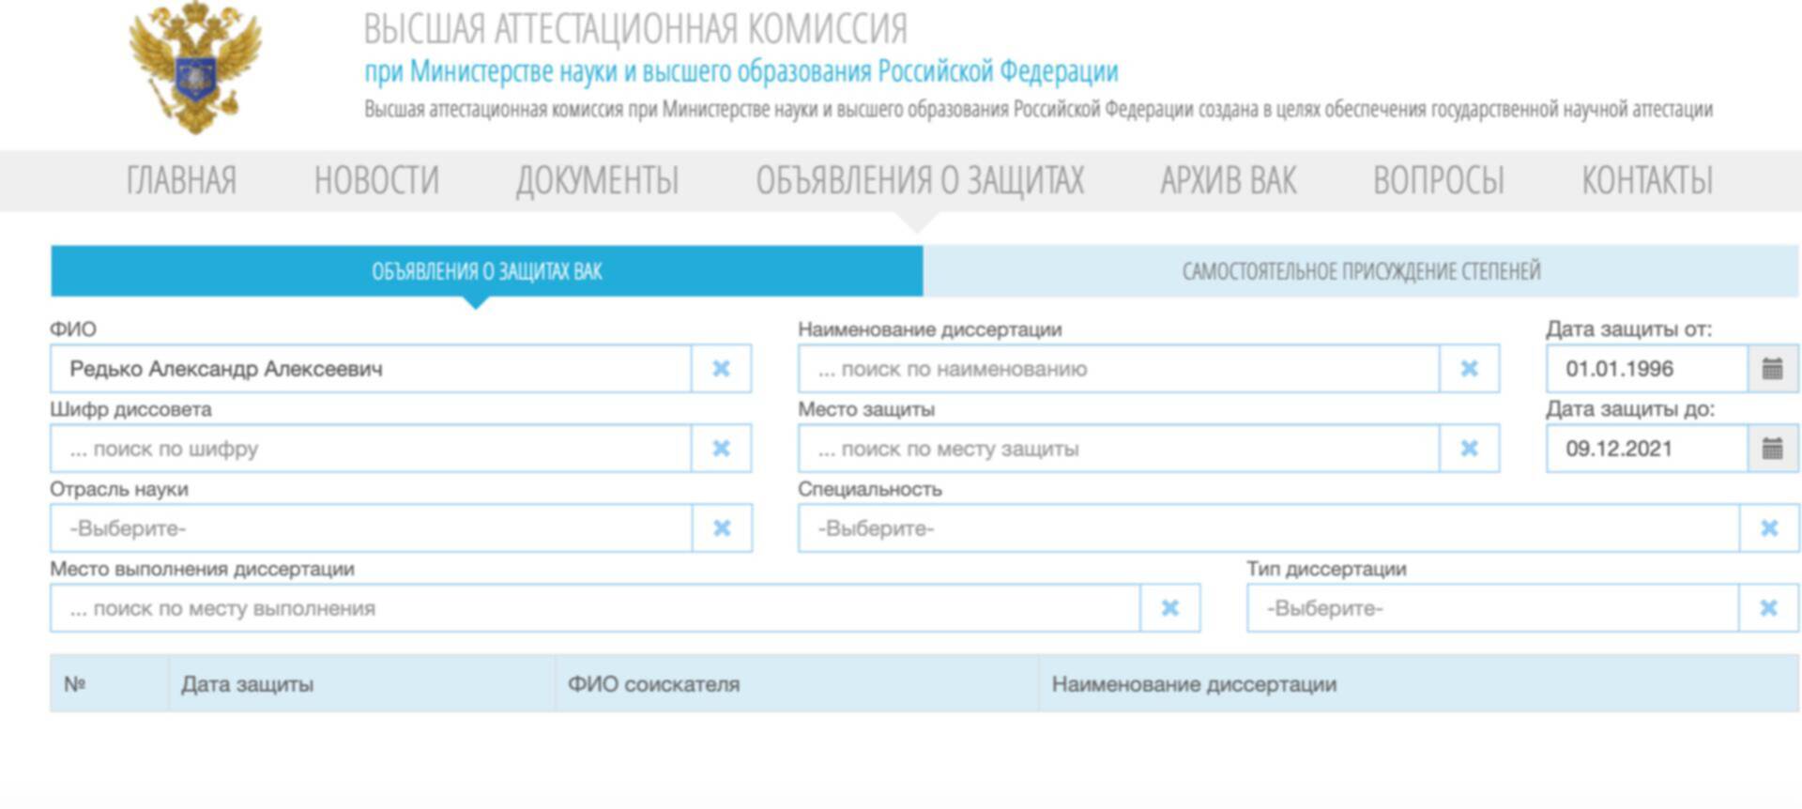Click the ВЫСШАЯ АТТЕСТАЦИОННАЯ КОМИССИЯ title
The width and height of the screenshot is (1802, 809).
[x=635, y=29]
